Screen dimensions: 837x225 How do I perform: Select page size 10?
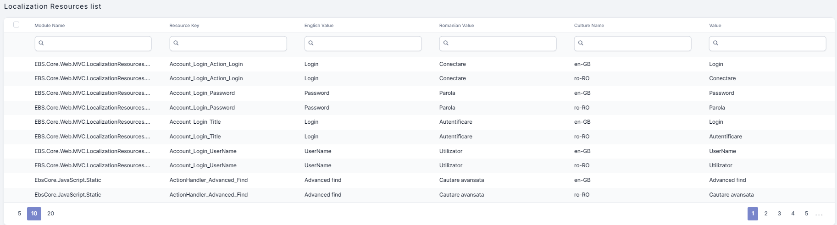pyautogui.click(x=34, y=214)
